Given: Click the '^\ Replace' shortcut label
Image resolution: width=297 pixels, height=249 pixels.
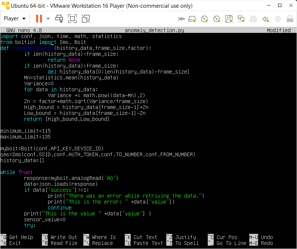Looking at the screenshot, I should pos(98,243).
